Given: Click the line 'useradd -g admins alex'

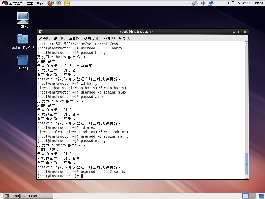Looking at the screenshot, I should [x=104, y=93].
